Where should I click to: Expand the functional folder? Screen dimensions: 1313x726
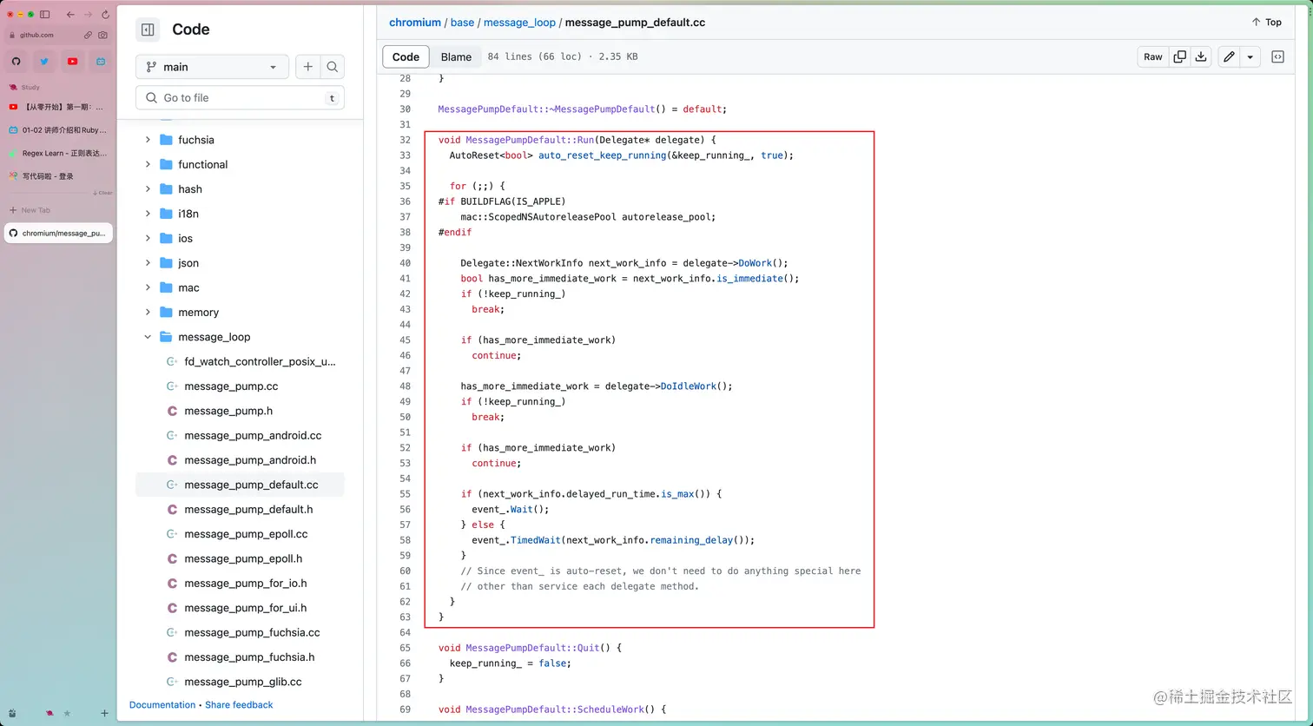point(148,164)
